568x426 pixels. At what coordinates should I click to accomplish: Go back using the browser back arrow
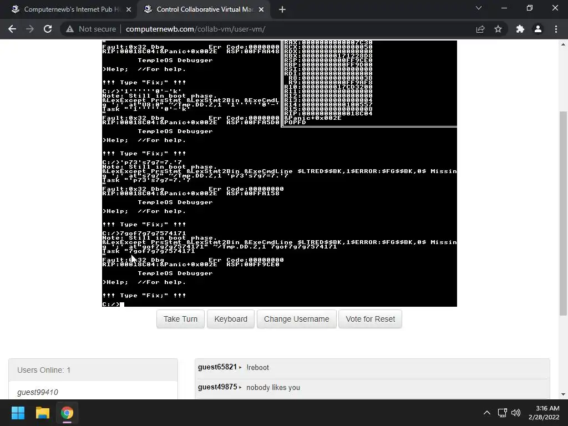(x=12, y=29)
